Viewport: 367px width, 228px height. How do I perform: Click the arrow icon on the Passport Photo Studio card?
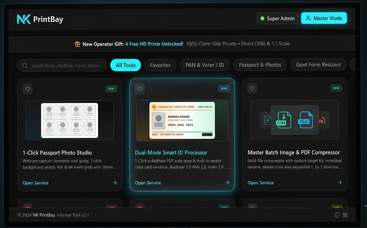point(115,183)
